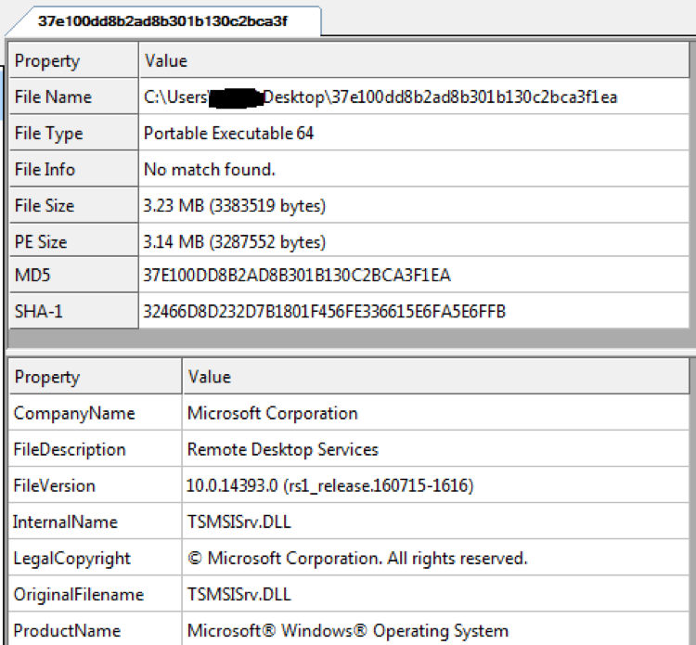The width and height of the screenshot is (696, 645).
Task: Click the Value header in the lower table
Action: (436, 377)
